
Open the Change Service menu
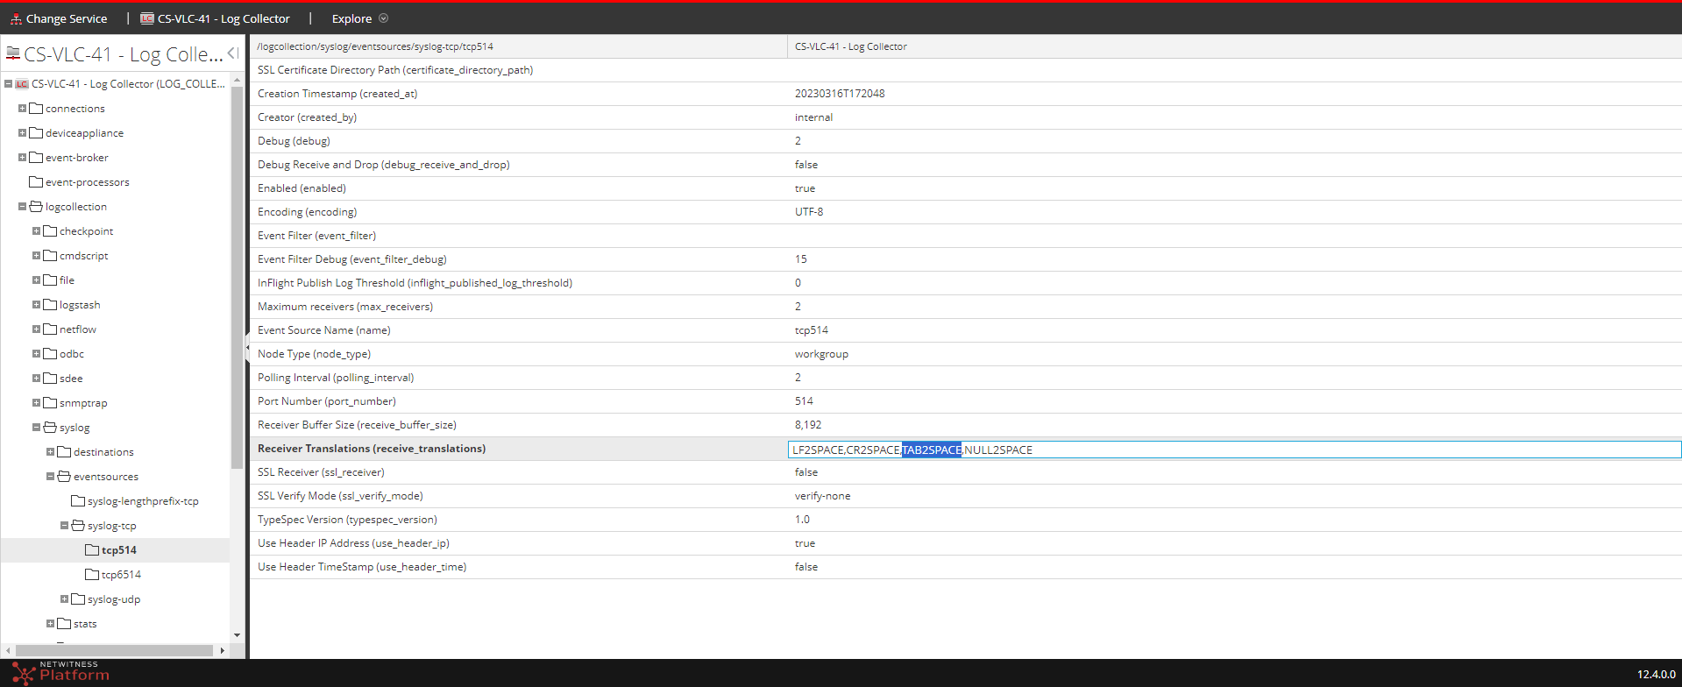[66, 18]
